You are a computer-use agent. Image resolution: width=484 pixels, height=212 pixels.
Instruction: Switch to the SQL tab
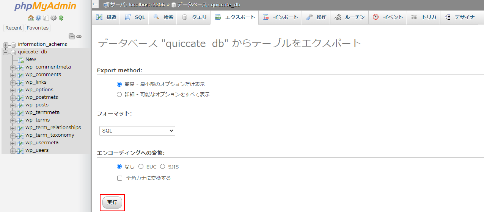coord(135,17)
